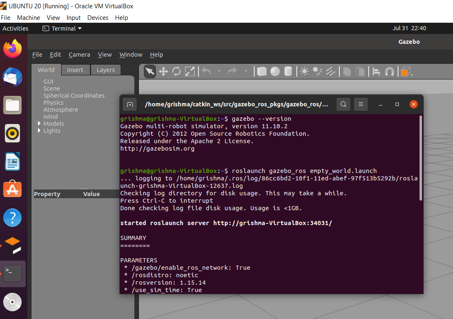Open the Gazebo Edit menu

tap(55, 54)
